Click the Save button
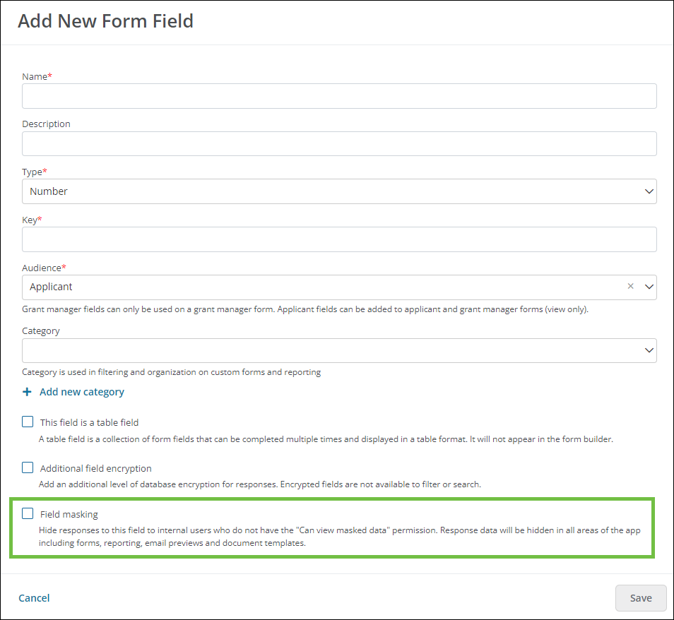The height and width of the screenshot is (620, 674). coord(641,598)
